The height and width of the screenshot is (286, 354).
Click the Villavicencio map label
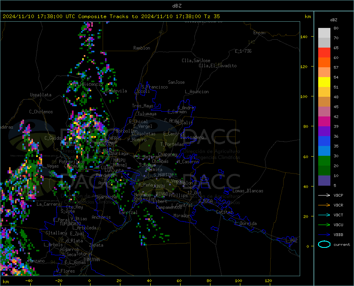click(x=87, y=84)
